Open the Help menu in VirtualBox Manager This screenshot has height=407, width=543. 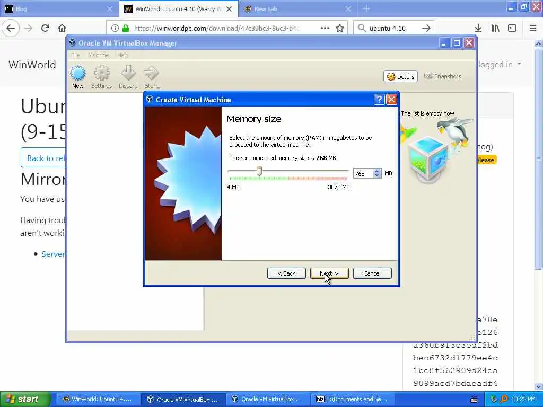pyautogui.click(x=122, y=55)
